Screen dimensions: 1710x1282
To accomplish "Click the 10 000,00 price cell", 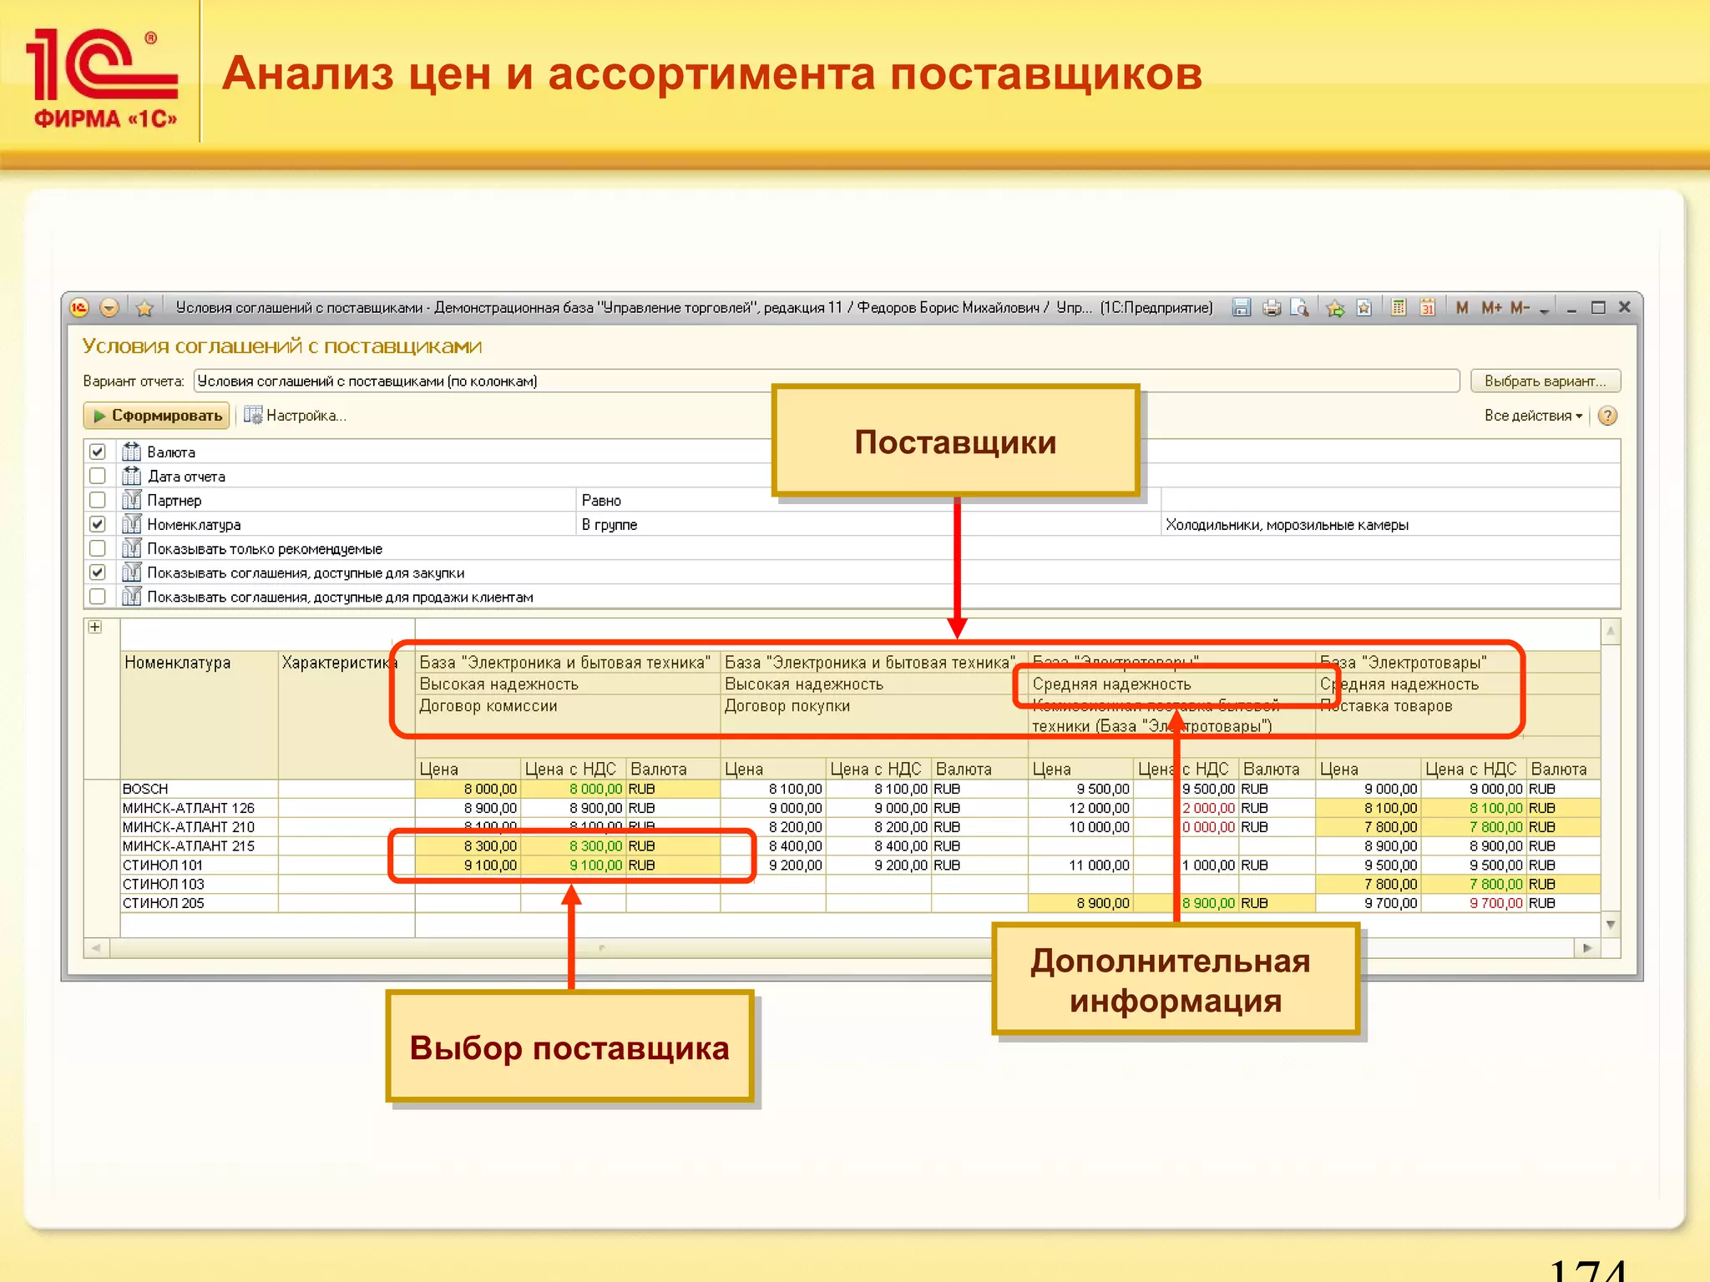I will pos(1081,827).
